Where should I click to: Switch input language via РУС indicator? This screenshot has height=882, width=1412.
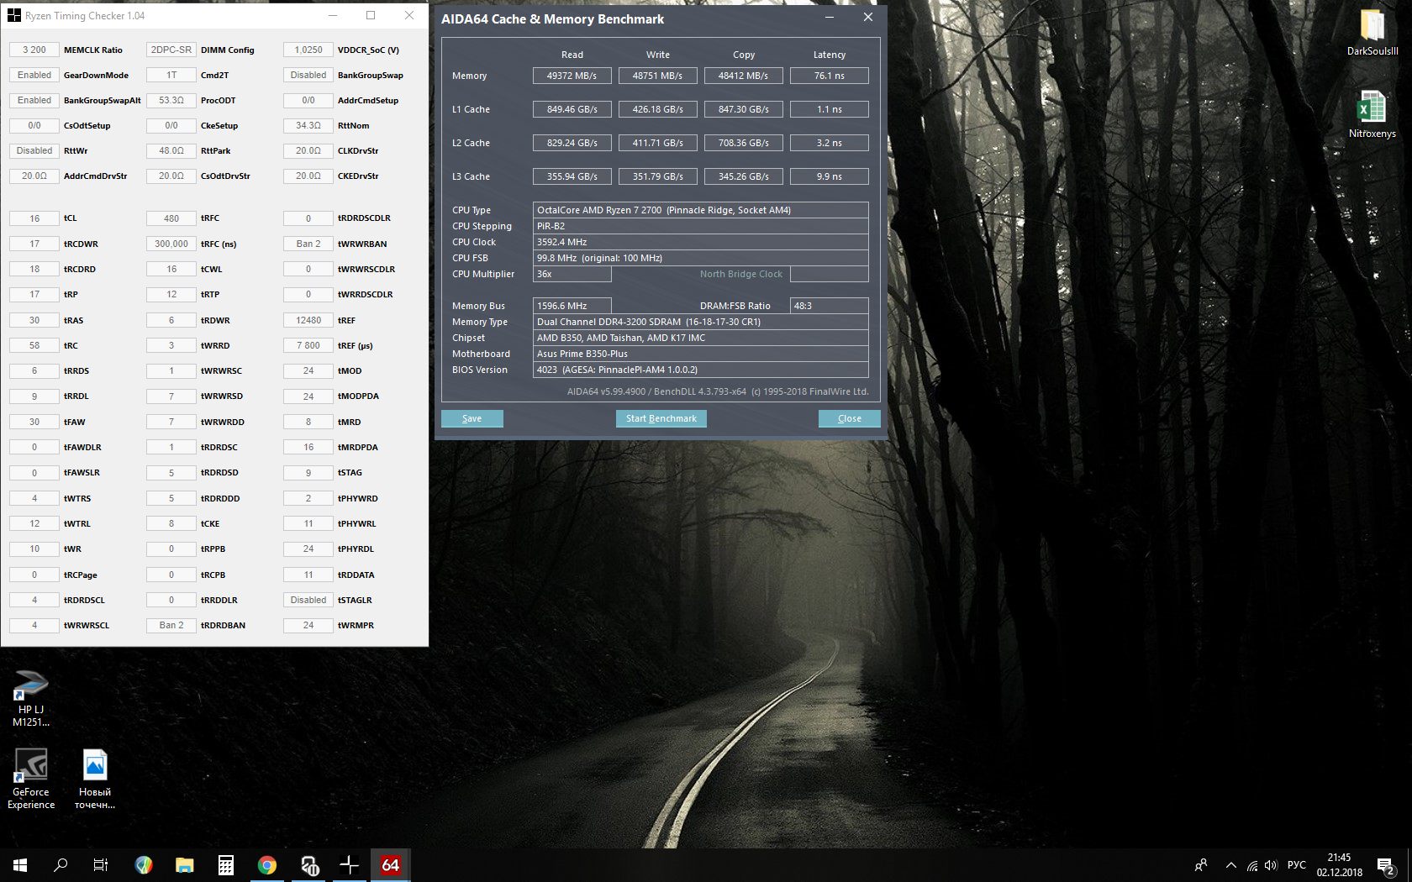[1297, 865]
